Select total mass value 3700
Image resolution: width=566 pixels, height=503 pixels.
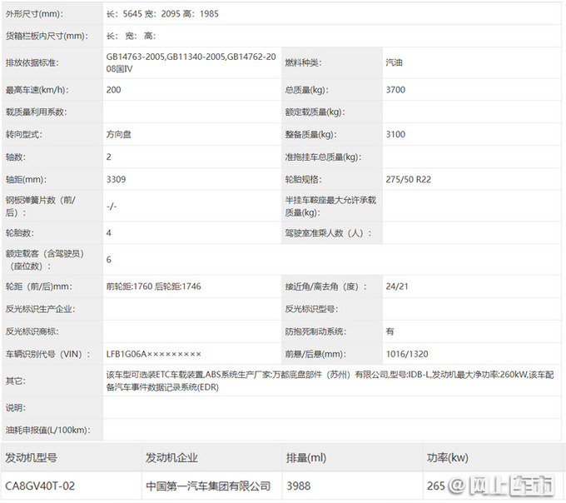(395, 90)
